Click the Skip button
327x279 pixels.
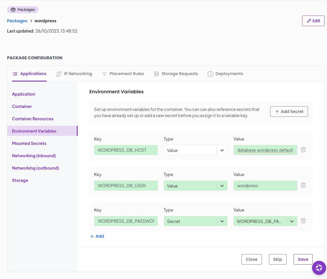(x=277, y=259)
